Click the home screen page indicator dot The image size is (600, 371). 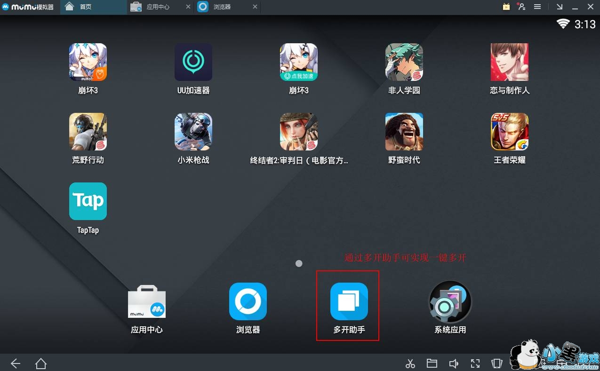[299, 263]
